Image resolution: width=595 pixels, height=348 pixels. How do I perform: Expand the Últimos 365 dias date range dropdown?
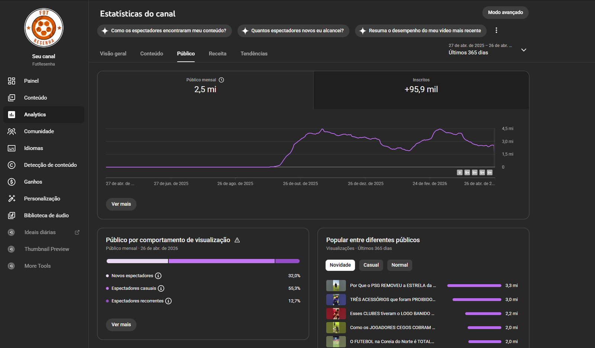(524, 50)
